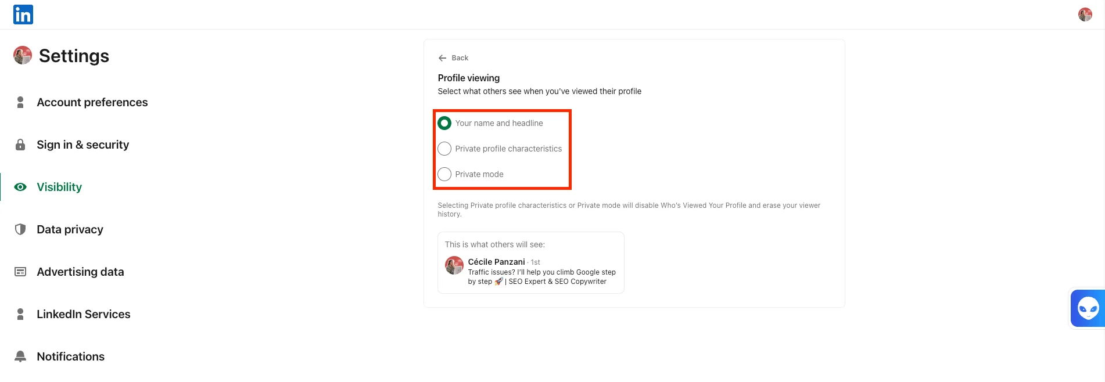Open Notifications settings

71,356
